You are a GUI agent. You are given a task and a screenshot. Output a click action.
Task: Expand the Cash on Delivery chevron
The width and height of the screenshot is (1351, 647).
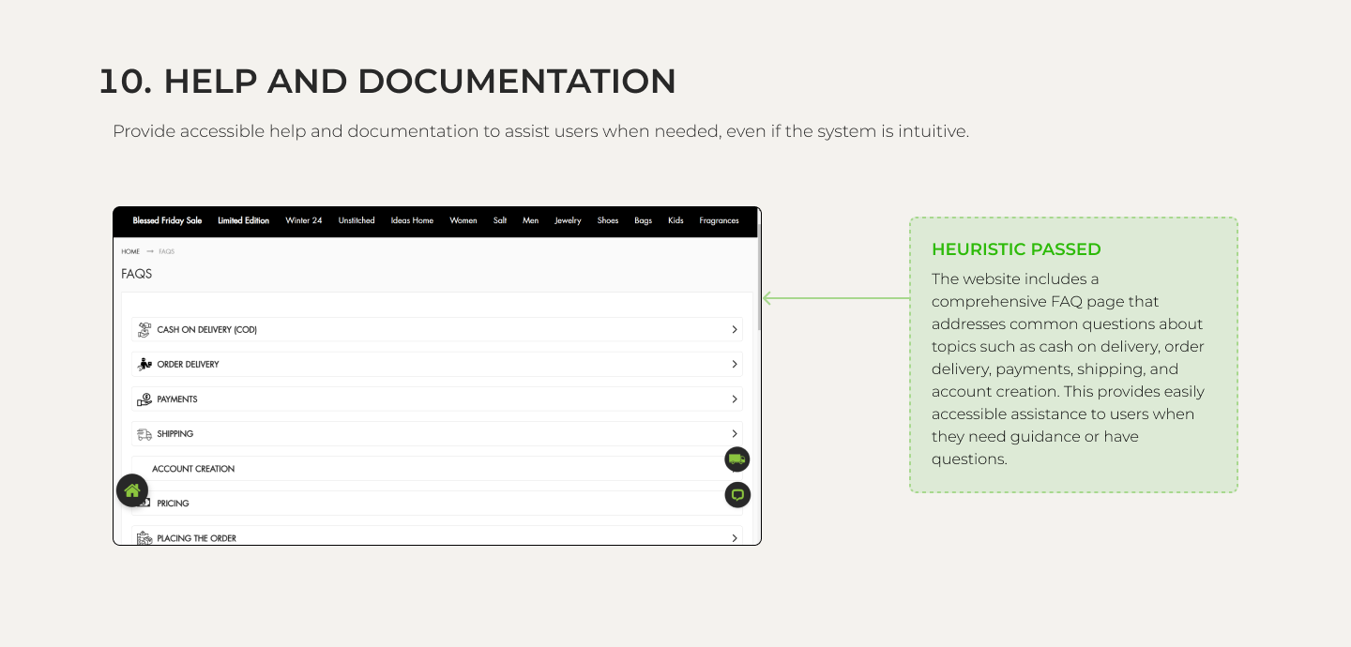click(x=734, y=330)
